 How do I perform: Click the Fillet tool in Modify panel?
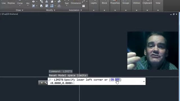[52, 1]
